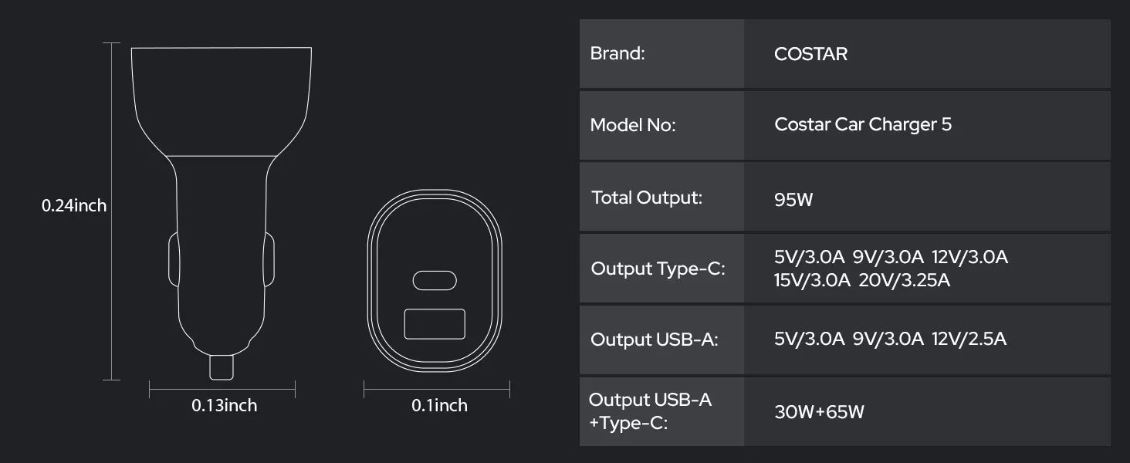Click the 0.1inch width dimension label
1130x463 pixels.
point(438,405)
